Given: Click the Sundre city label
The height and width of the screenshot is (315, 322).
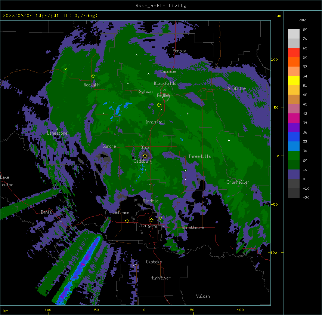Looking at the screenshot, I should pyautogui.click(x=109, y=146).
